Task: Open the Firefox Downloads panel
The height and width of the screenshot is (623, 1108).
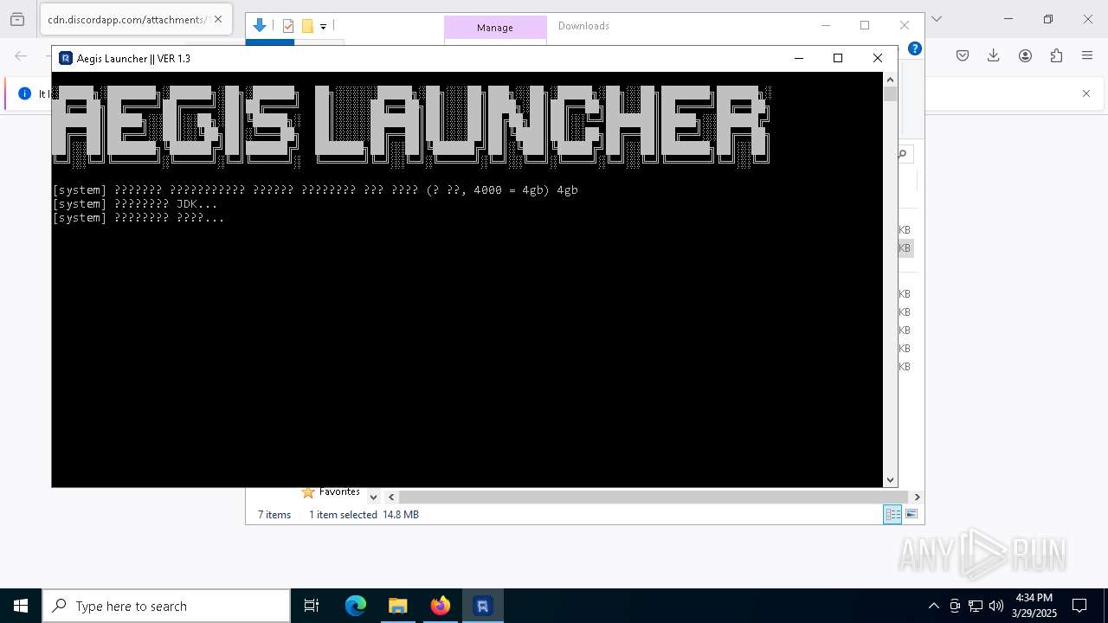Action: pyautogui.click(x=994, y=55)
